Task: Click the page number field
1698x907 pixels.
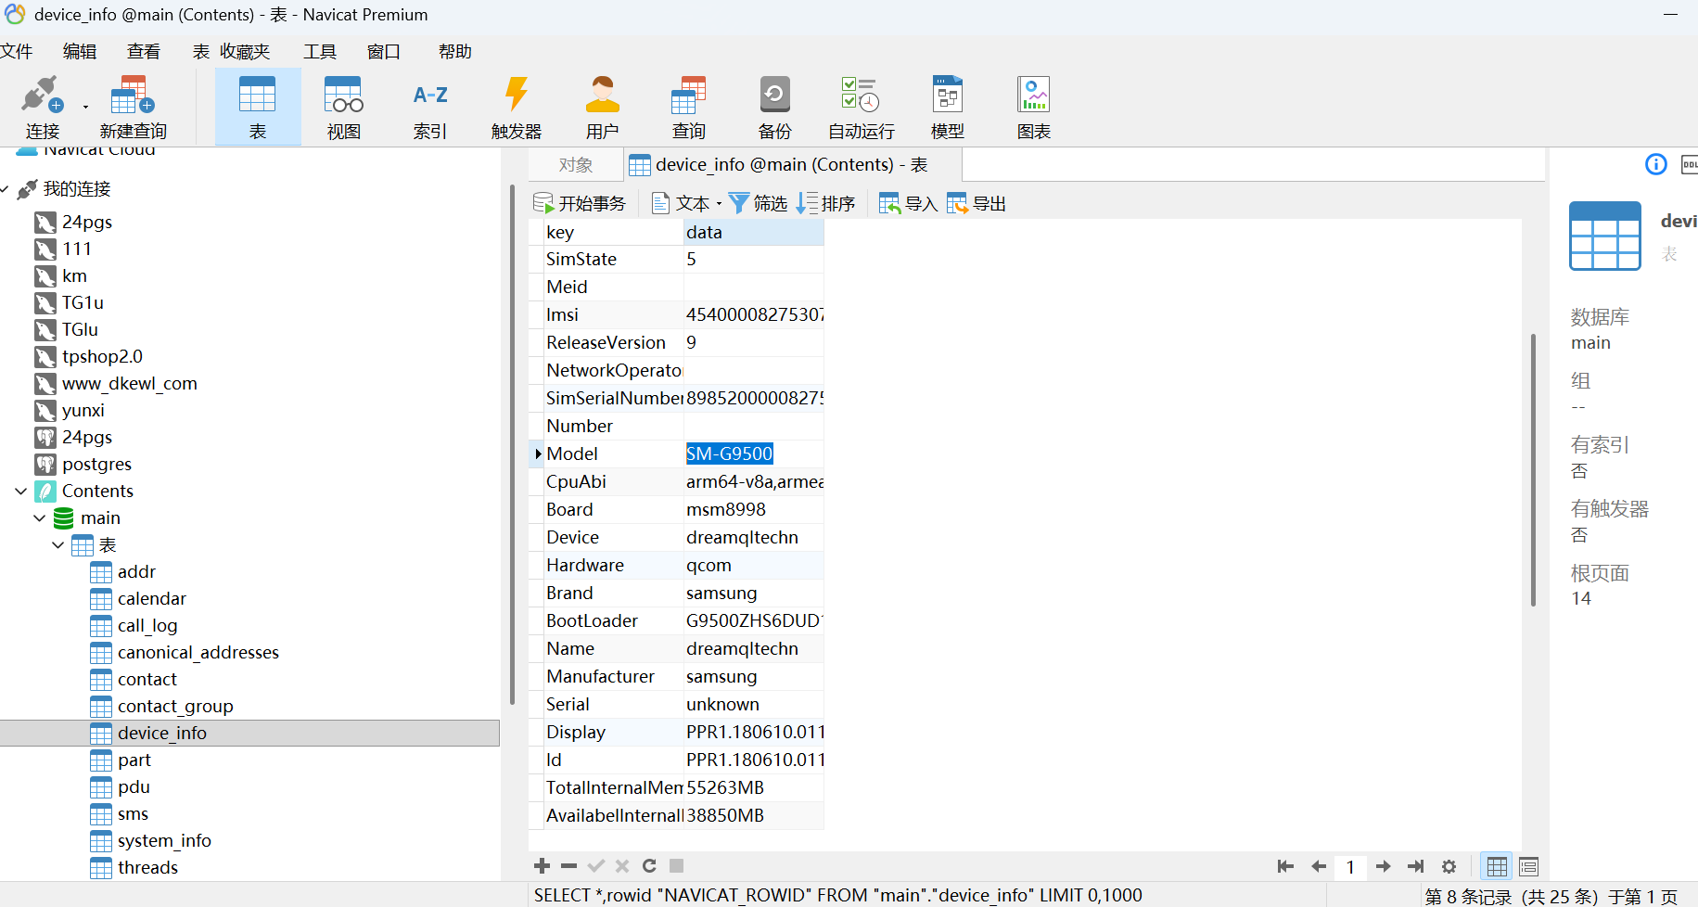Action: tap(1350, 866)
